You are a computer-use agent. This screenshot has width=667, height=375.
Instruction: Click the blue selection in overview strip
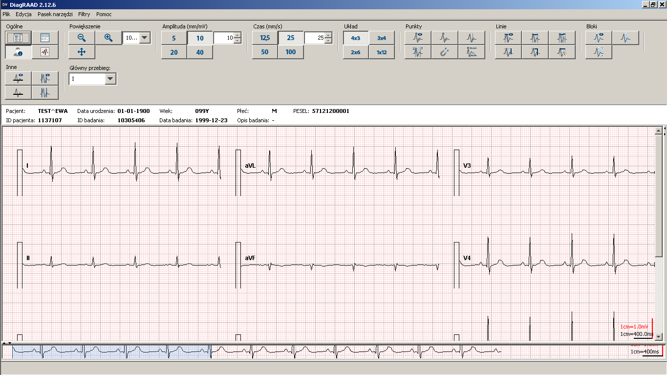click(111, 352)
